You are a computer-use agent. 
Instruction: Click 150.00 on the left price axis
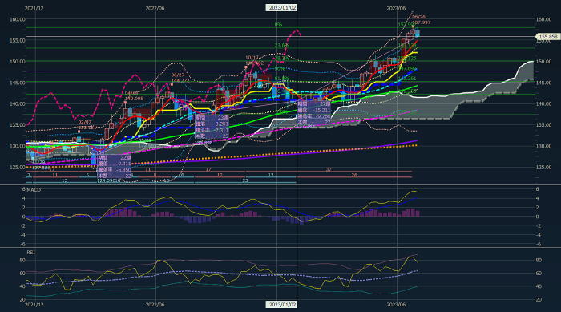pyautogui.click(x=17, y=62)
